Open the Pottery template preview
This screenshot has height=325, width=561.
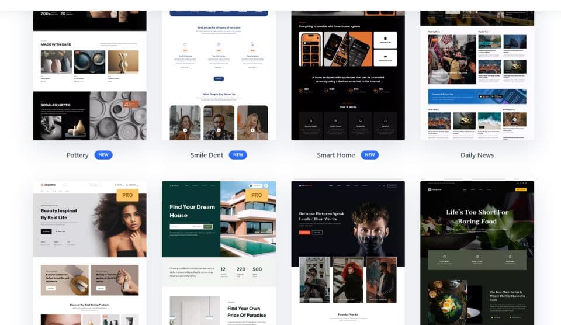89,75
